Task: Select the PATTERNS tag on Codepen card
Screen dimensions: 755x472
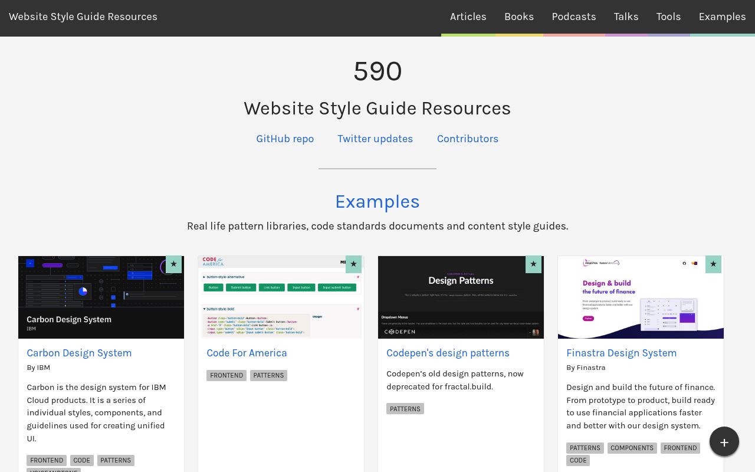Action: 405,408
